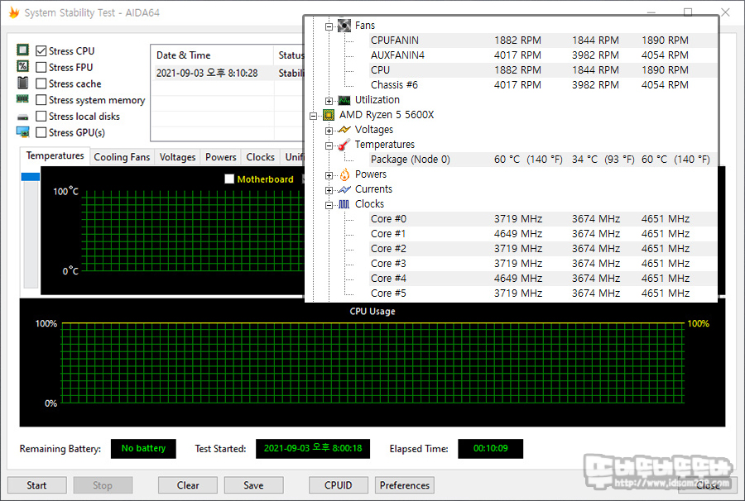The height and width of the screenshot is (501, 745).
Task: Enable Stress system memory checkbox
Action: click(41, 100)
